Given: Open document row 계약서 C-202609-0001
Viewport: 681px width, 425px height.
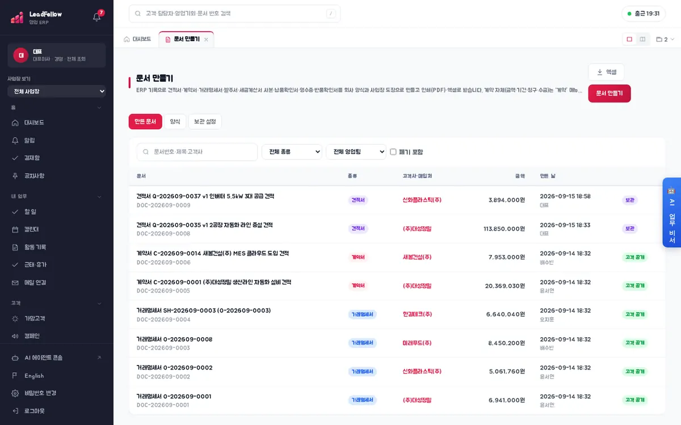Looking at the screenshot, I should (397, 286).
